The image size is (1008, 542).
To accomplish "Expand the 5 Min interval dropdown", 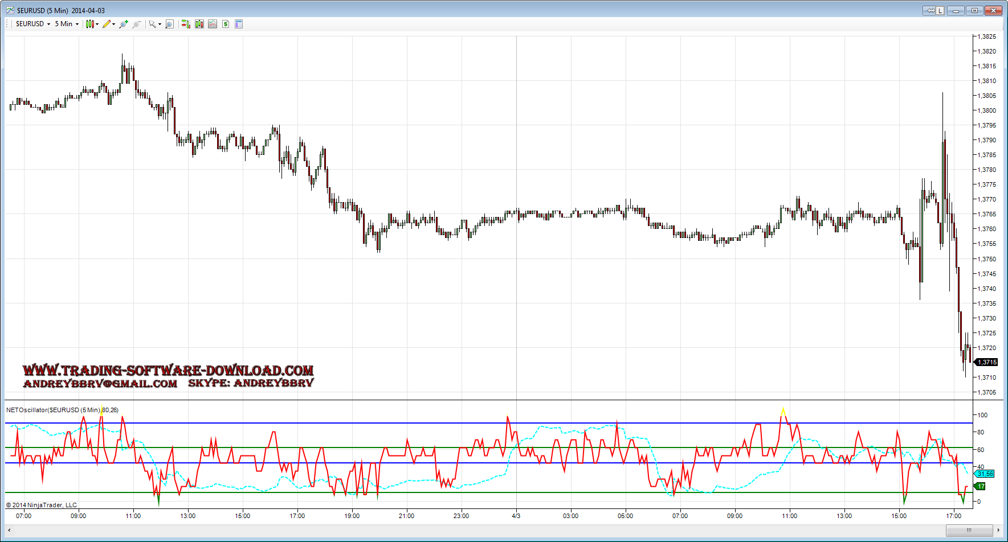I will point(77,24).
